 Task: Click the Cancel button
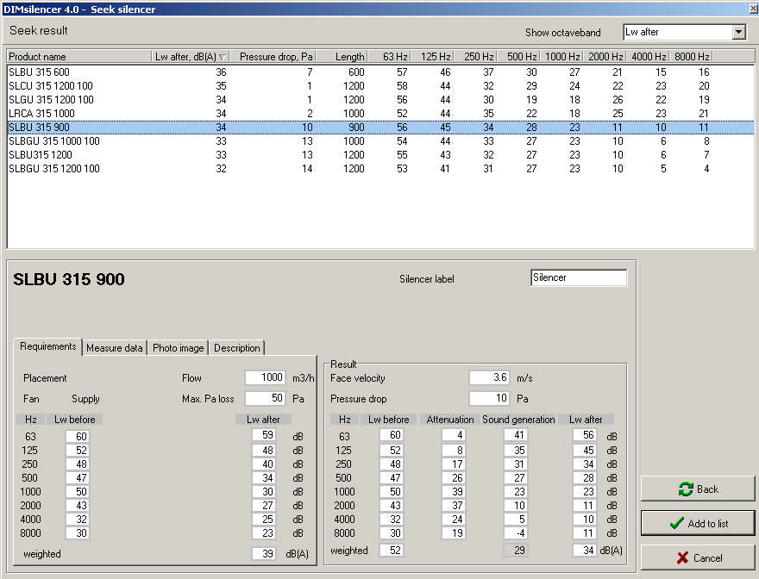698,558
